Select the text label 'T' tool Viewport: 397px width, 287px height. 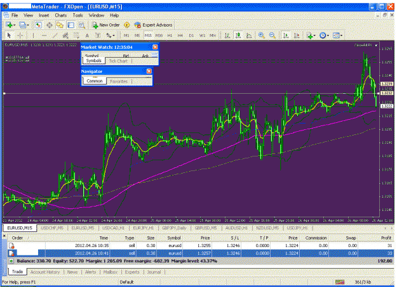click(98, 35)
